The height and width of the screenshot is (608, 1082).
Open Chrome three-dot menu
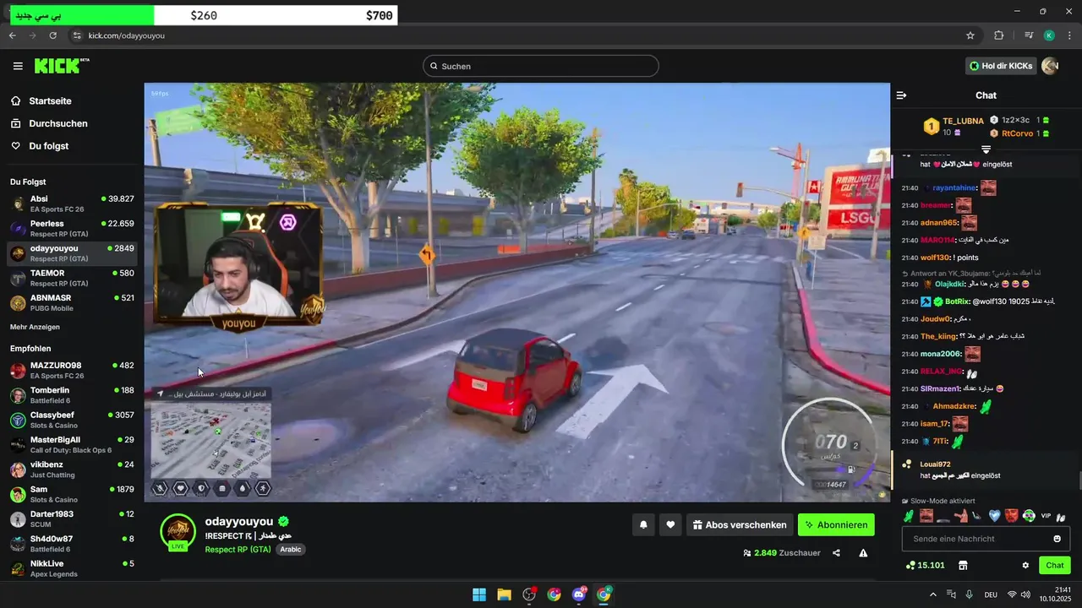1069,35
